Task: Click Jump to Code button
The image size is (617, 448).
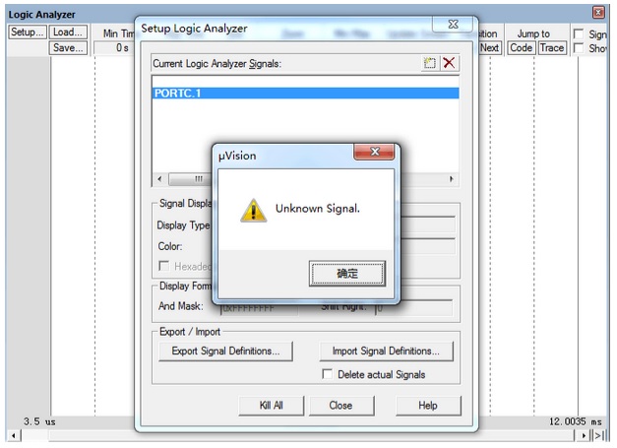Action: pyautogui.click(x=521, y=48)
